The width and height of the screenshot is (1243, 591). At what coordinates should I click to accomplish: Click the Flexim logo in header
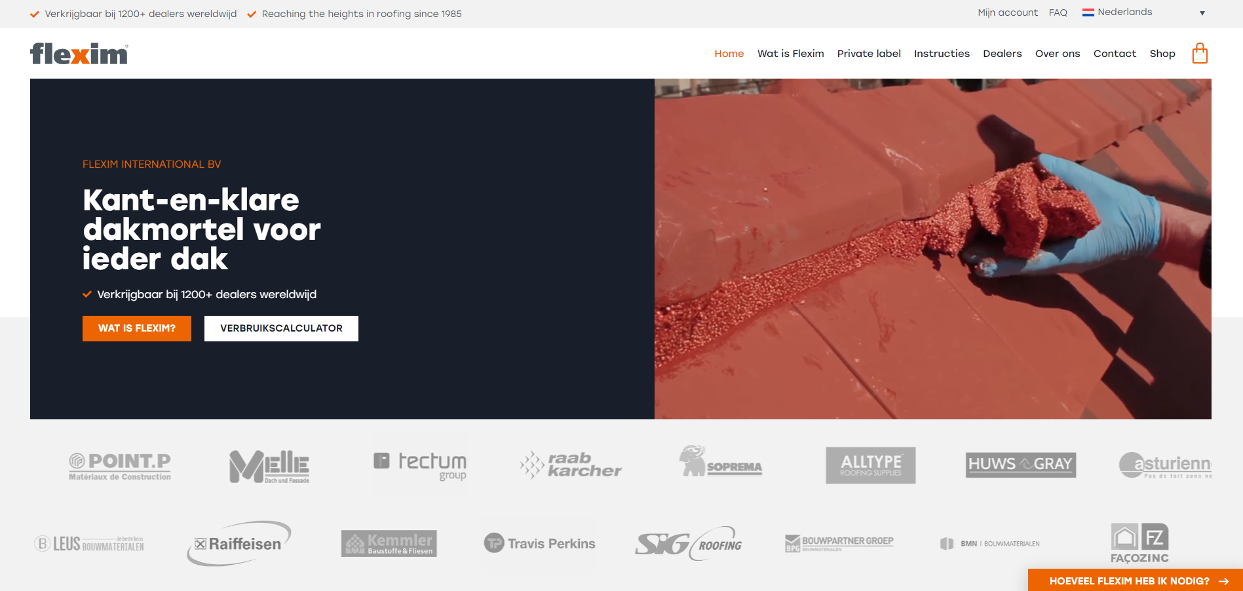pos(79,54)
